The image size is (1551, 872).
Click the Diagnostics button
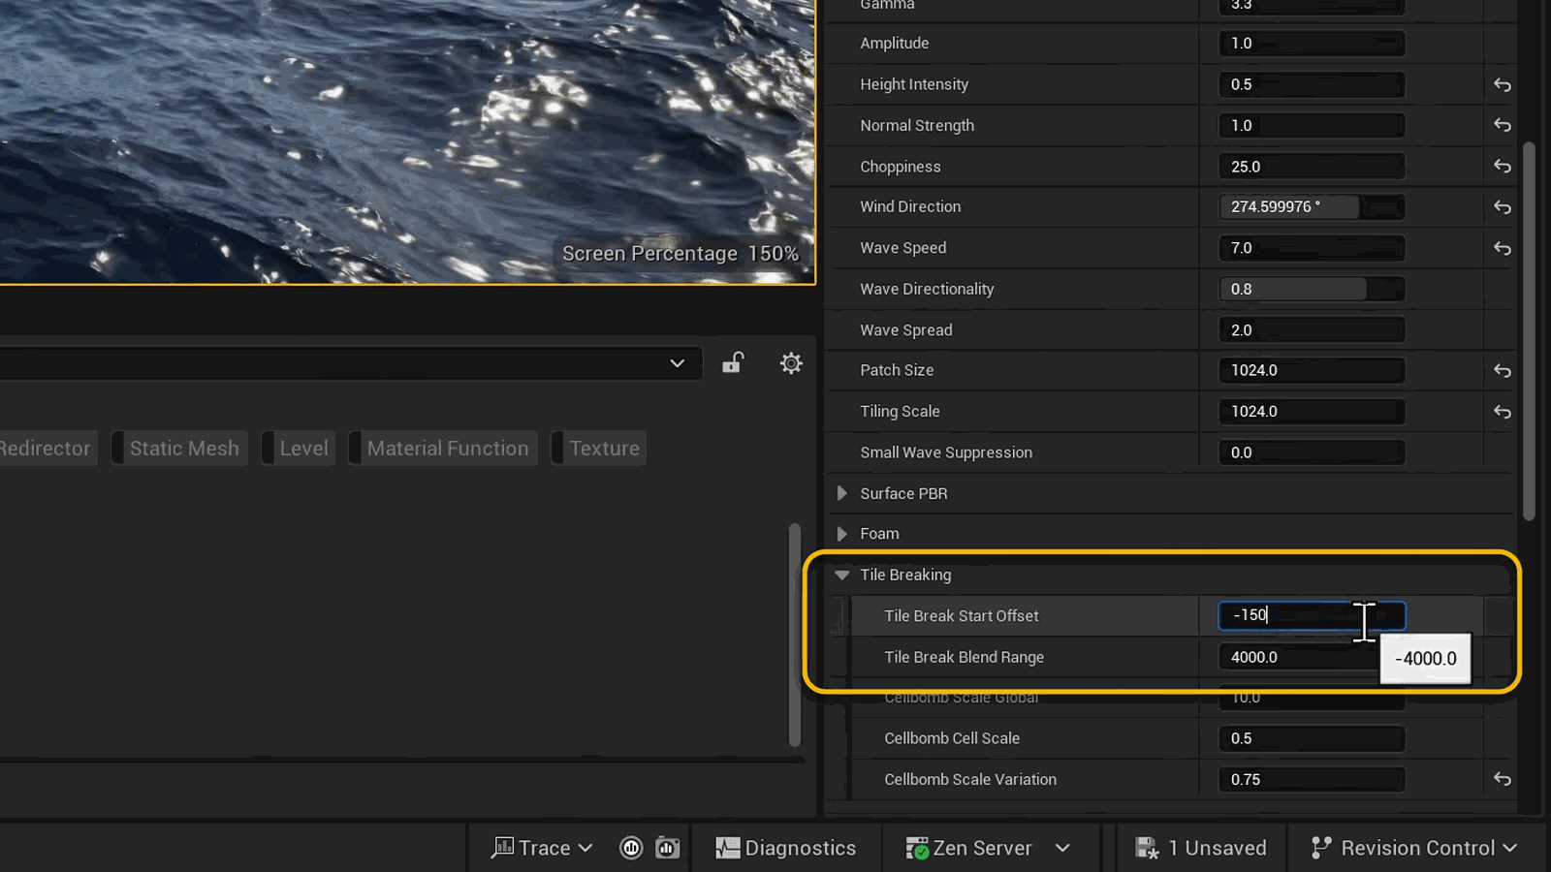click(786, 848)
